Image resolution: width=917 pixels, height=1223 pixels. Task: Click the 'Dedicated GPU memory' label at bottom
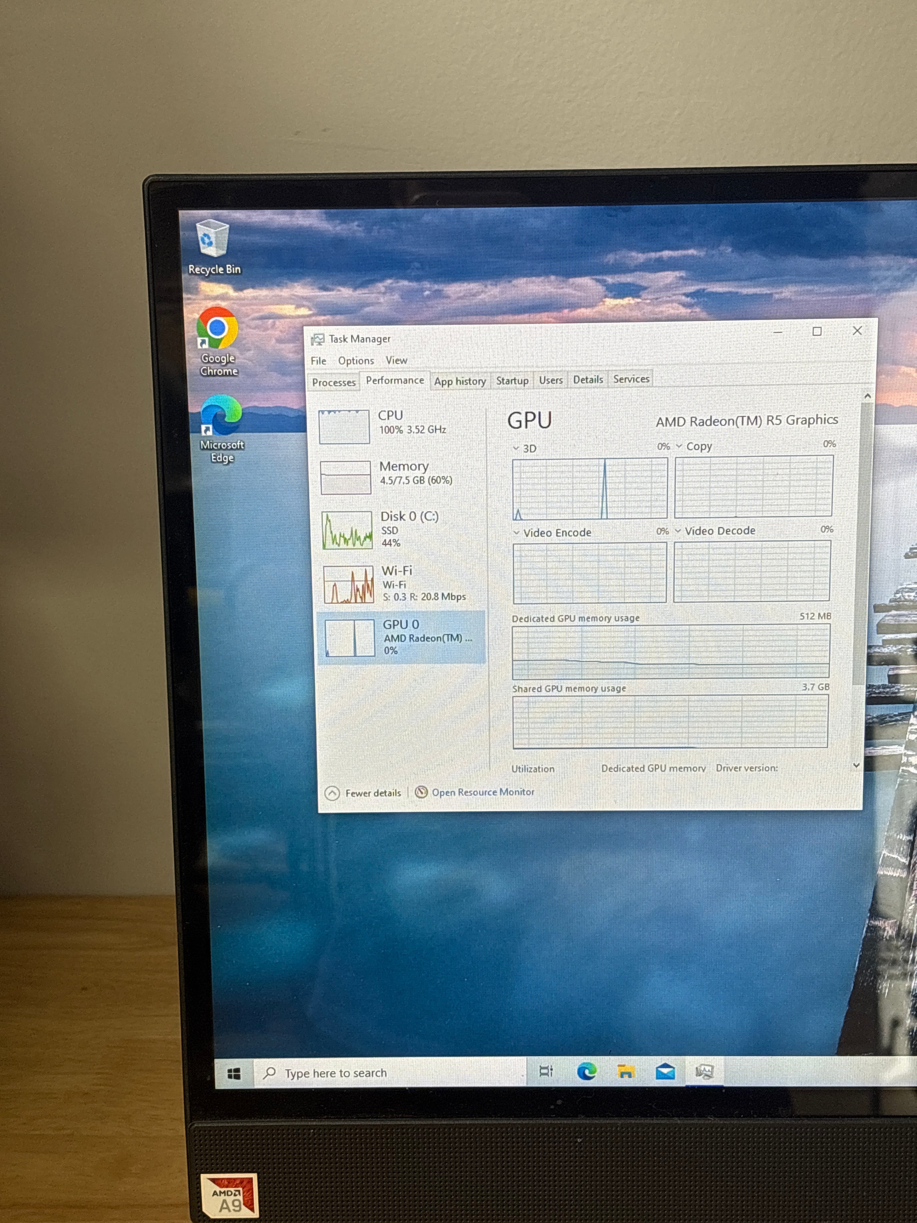click(x=653, y=769)
